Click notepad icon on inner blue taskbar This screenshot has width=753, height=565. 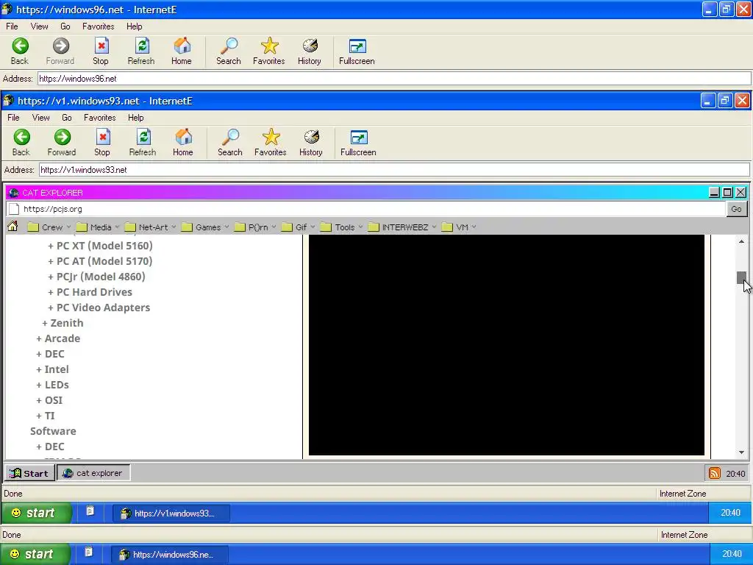pyautogui.click(x=90, y=511)
